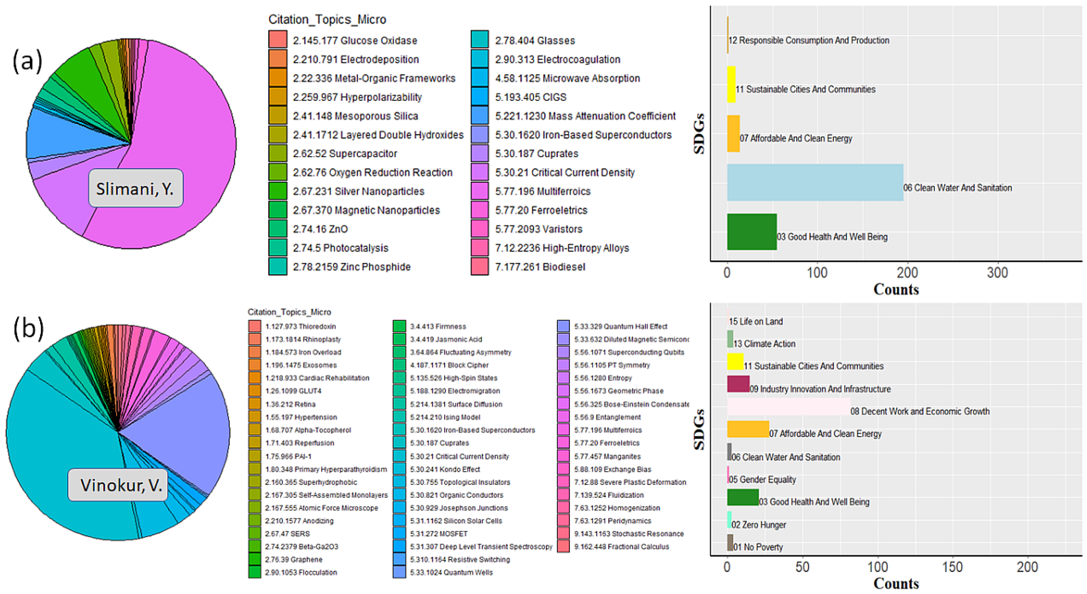The image size is (1087, 594).
Task: Click '2.74.5 Photocatalysis' legend text
Action: [341, 248]
